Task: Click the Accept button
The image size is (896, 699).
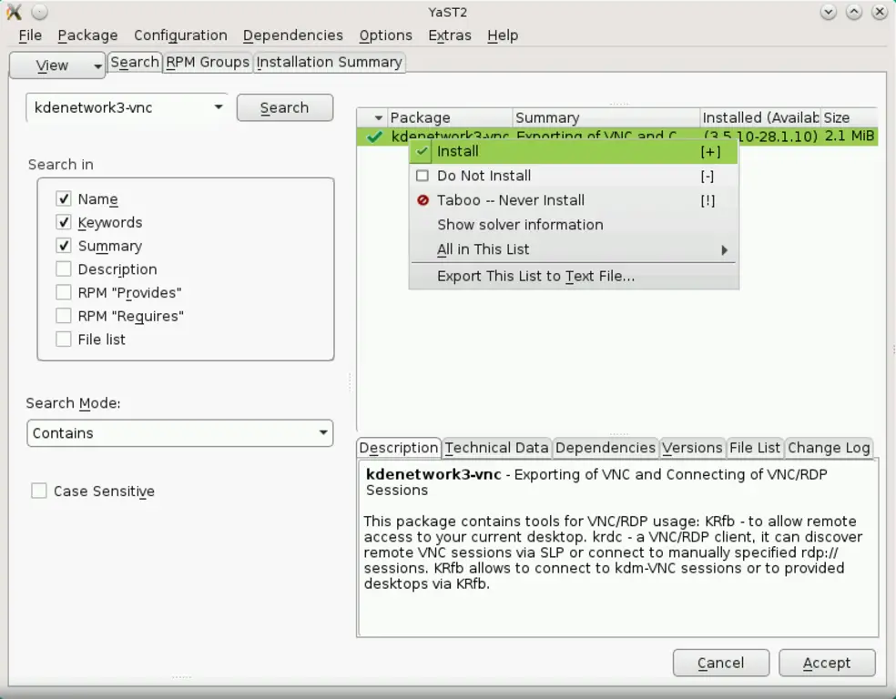Action: coord(827,663)
